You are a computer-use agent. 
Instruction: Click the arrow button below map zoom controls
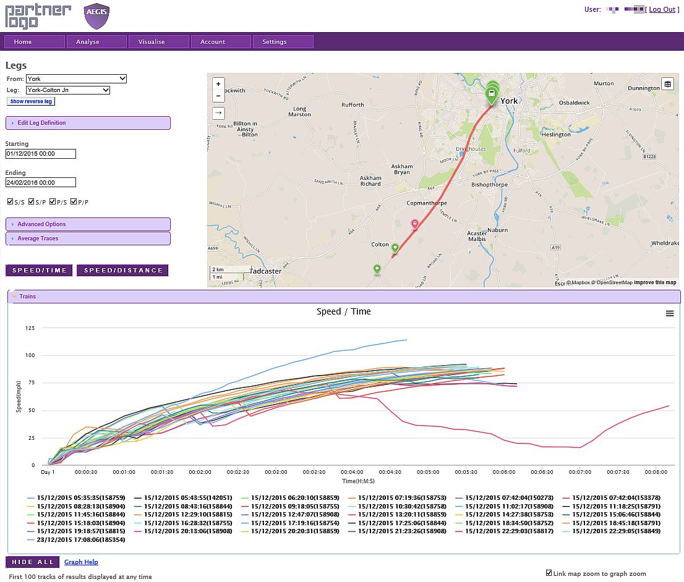point(218,113)
